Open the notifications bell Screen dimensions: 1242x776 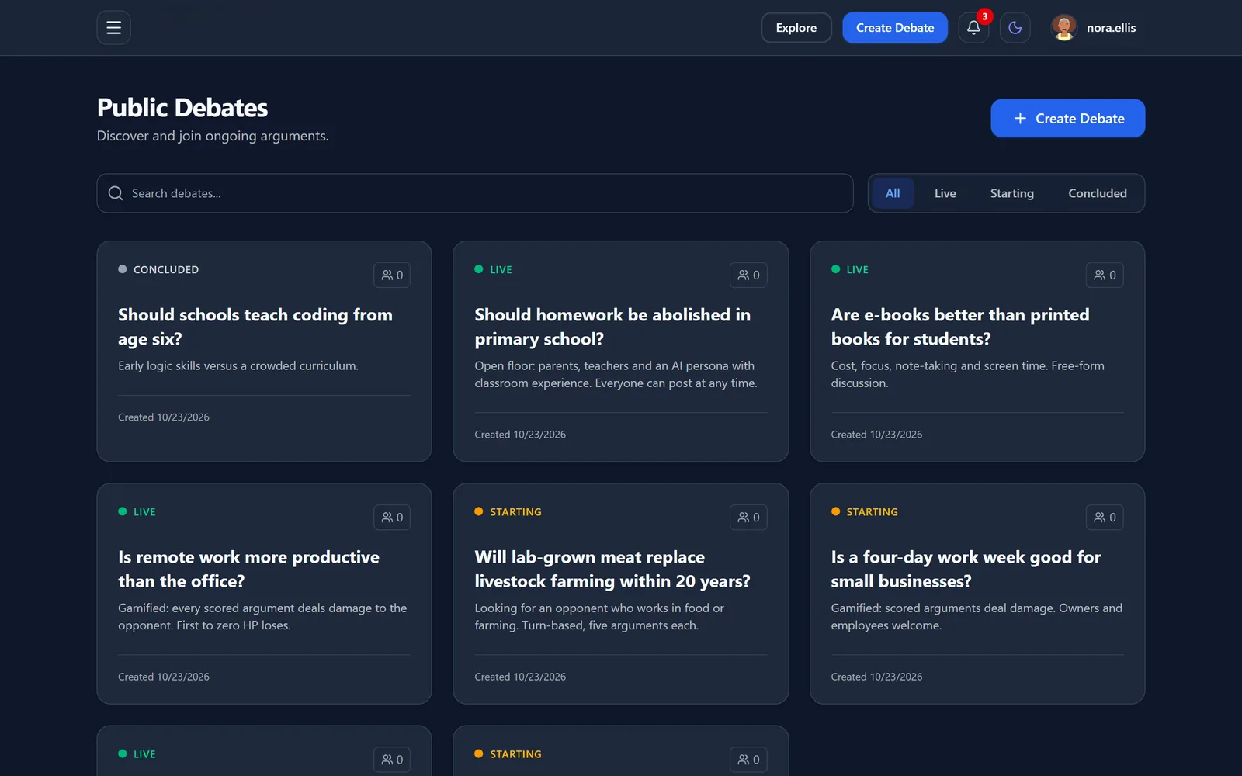(973, 28)
